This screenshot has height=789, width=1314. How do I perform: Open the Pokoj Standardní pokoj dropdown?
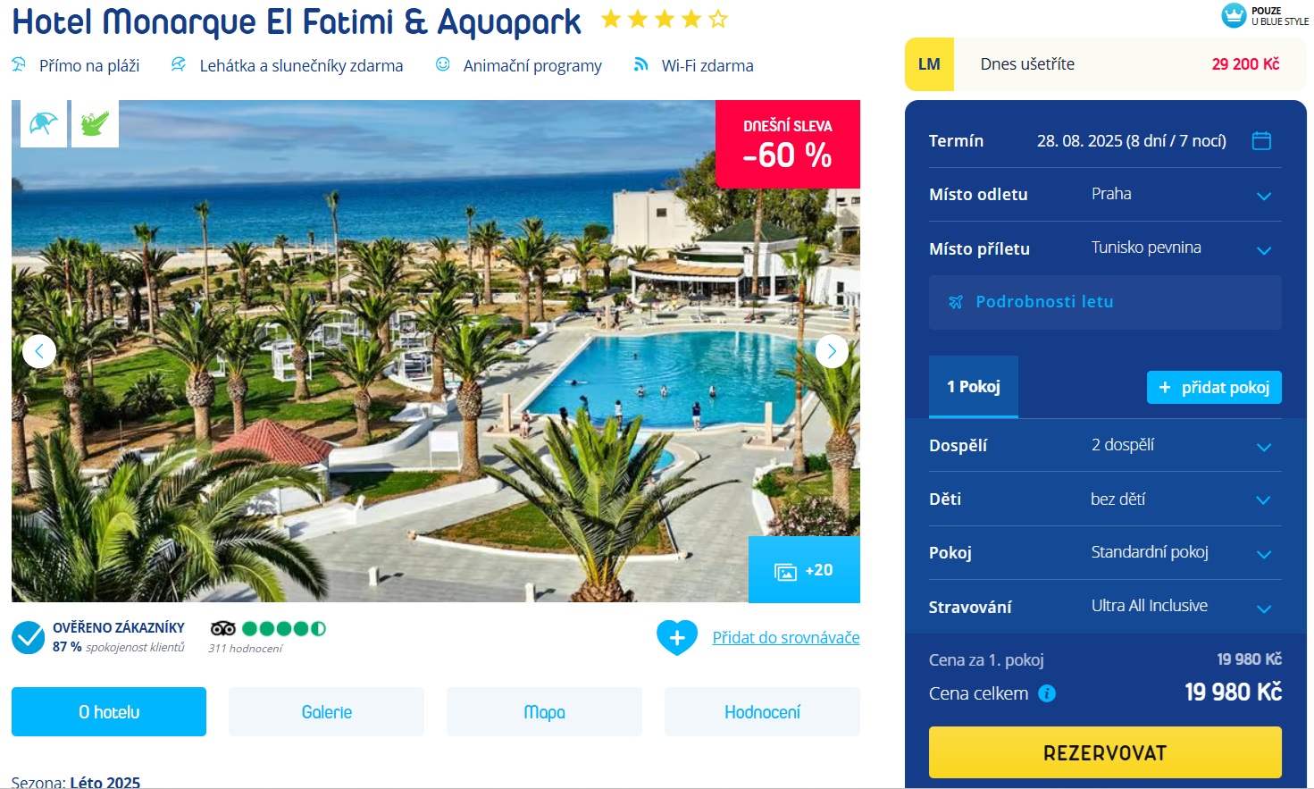[x=1105, y=552]
